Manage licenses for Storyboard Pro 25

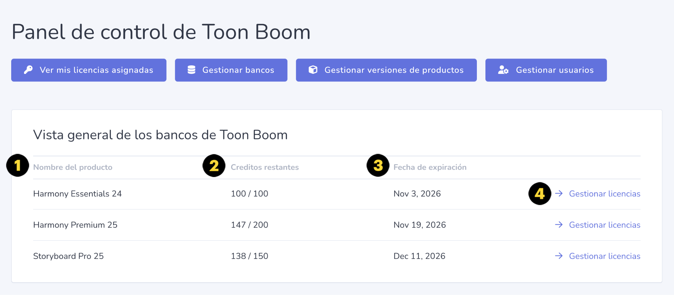point(605,256)
